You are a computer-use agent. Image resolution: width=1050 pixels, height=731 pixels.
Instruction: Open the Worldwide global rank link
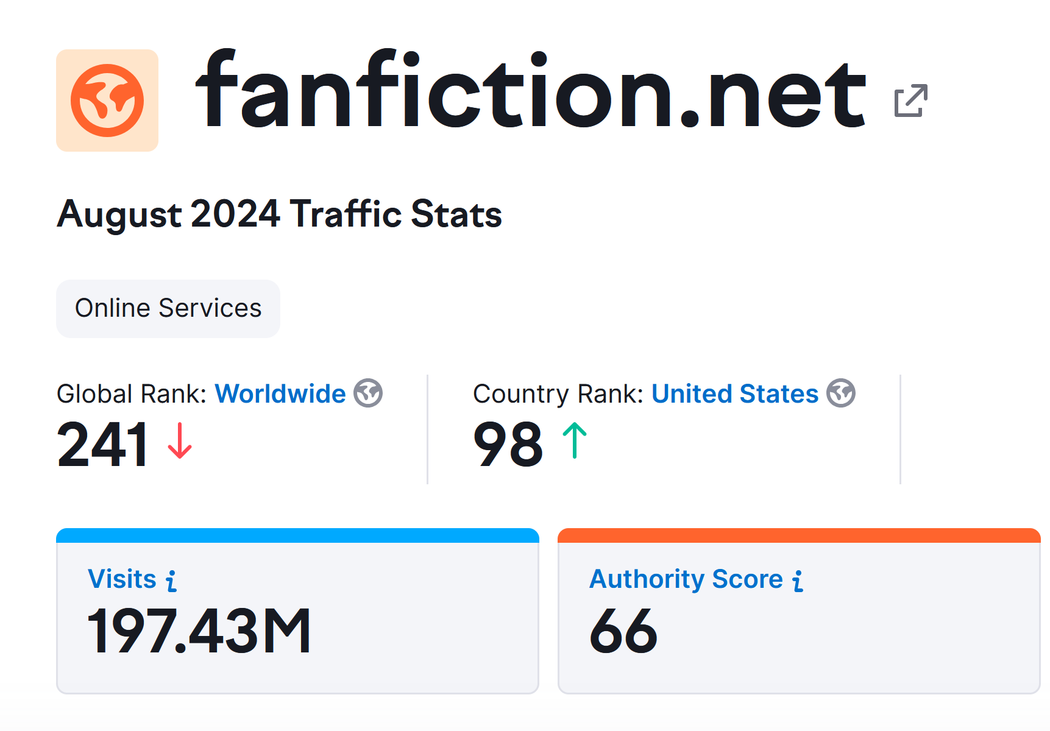[x=280, y=394]
